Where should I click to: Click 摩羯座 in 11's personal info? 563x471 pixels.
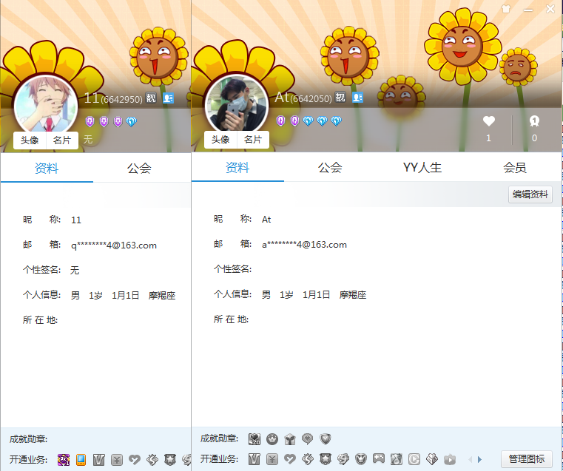(162, 296)
